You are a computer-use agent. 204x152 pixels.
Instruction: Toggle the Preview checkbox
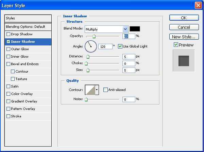(x=176, y=45)
